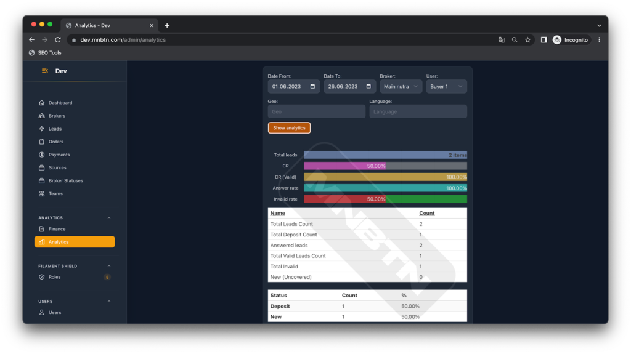Viewport: 631px width, 354px height.
Task: Click the Roles shield icon
Action: (42, 277)
